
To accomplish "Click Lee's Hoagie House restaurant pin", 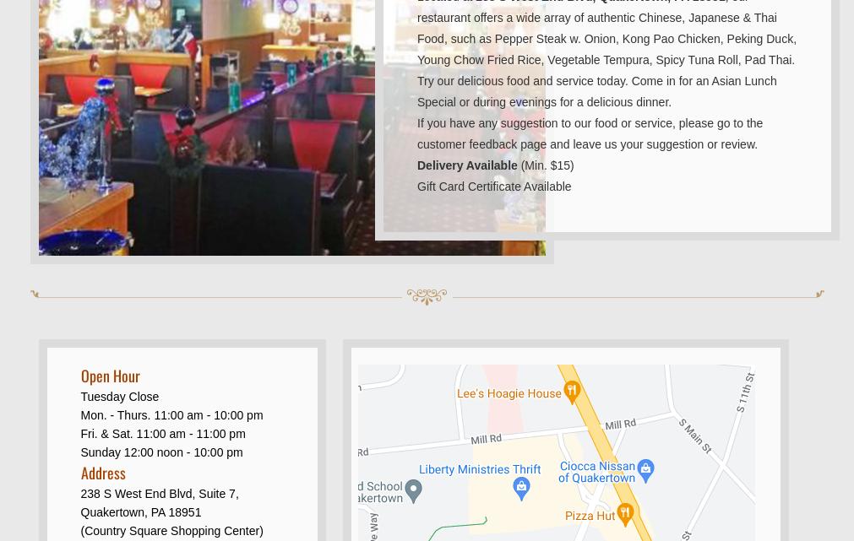I will (572, 392).
